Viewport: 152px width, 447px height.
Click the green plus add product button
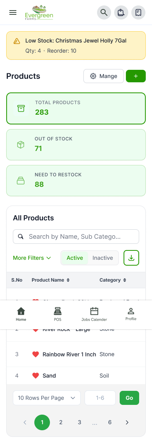click(136, 76)
